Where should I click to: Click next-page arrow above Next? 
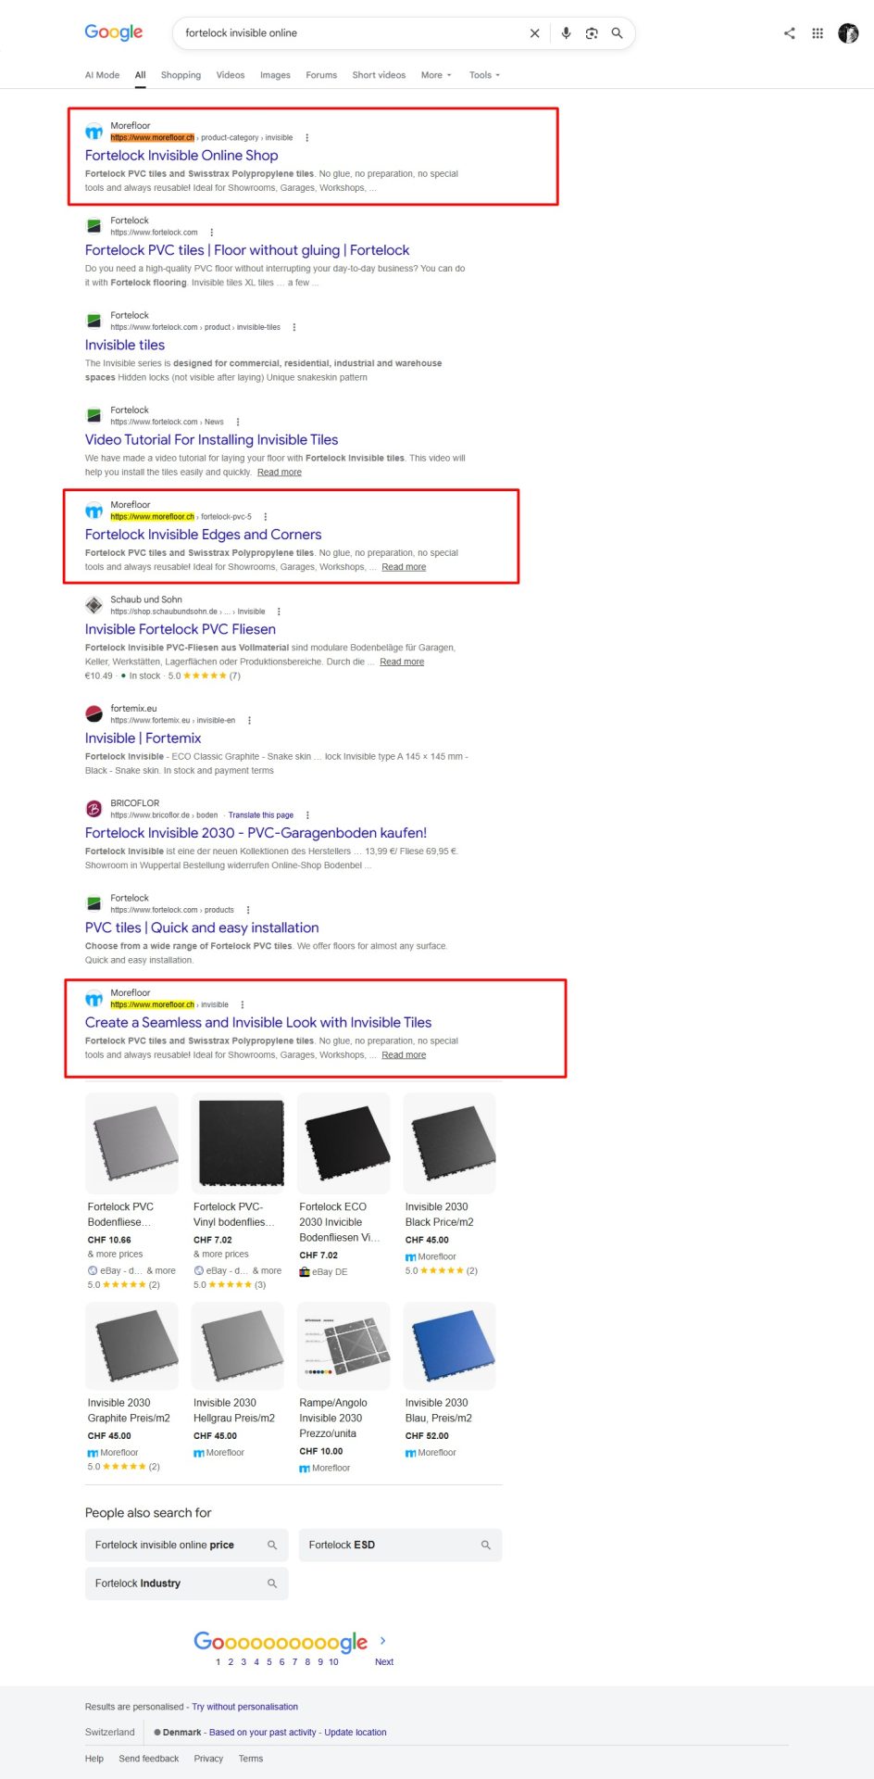pos(383,1640)
